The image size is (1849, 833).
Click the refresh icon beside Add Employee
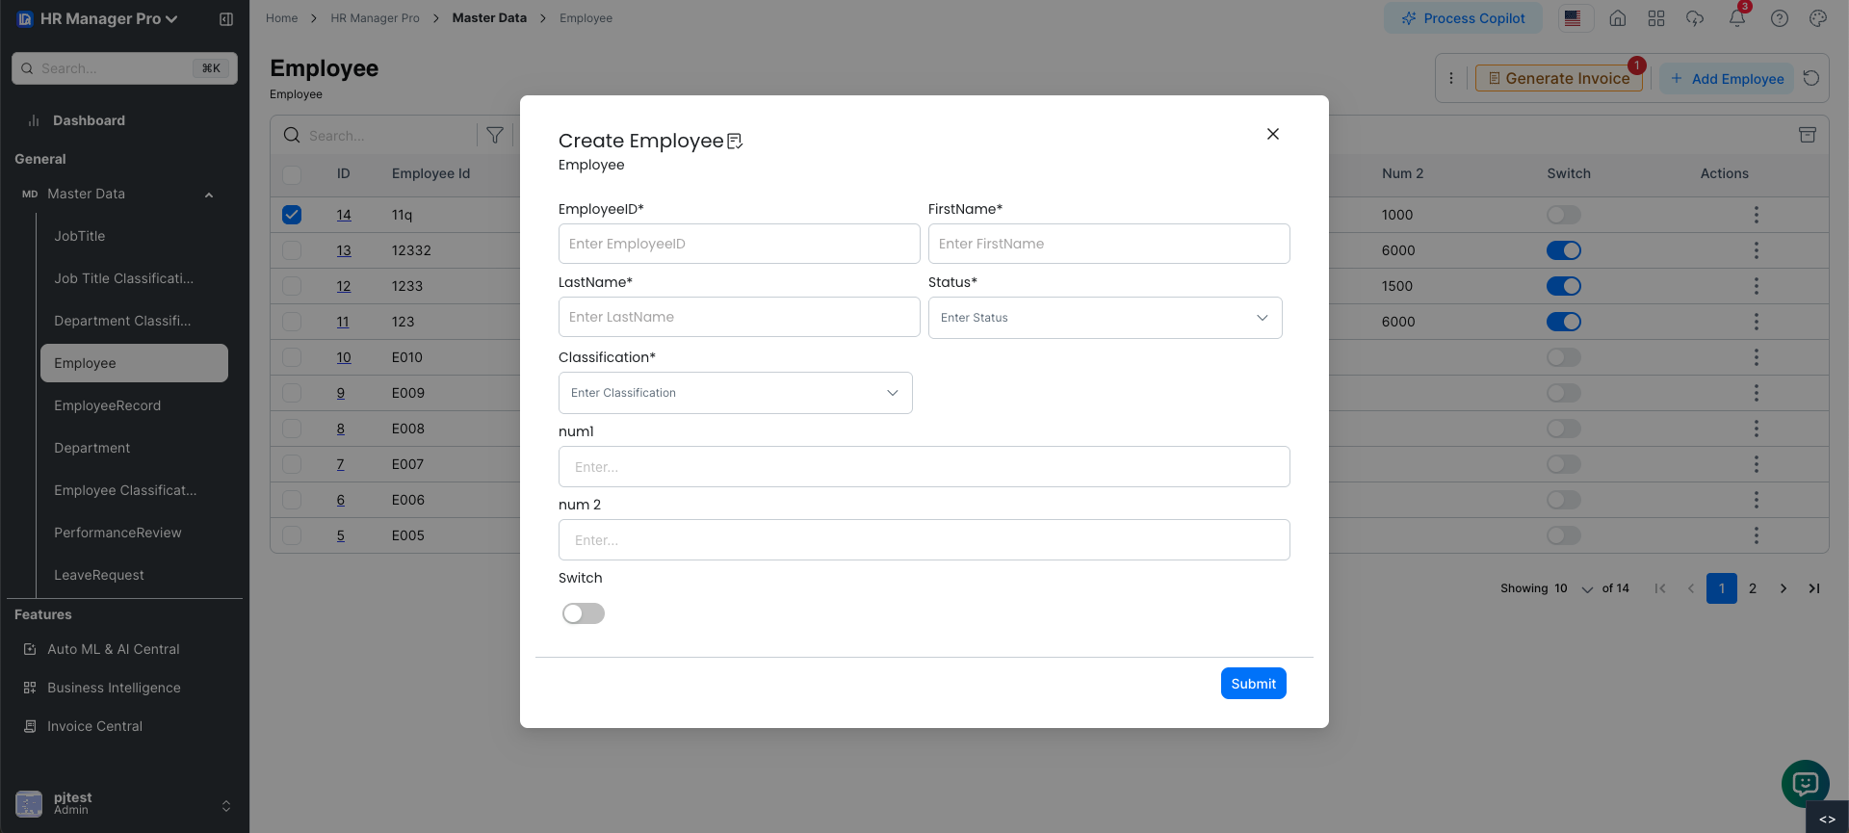[x=1811, y=78]
